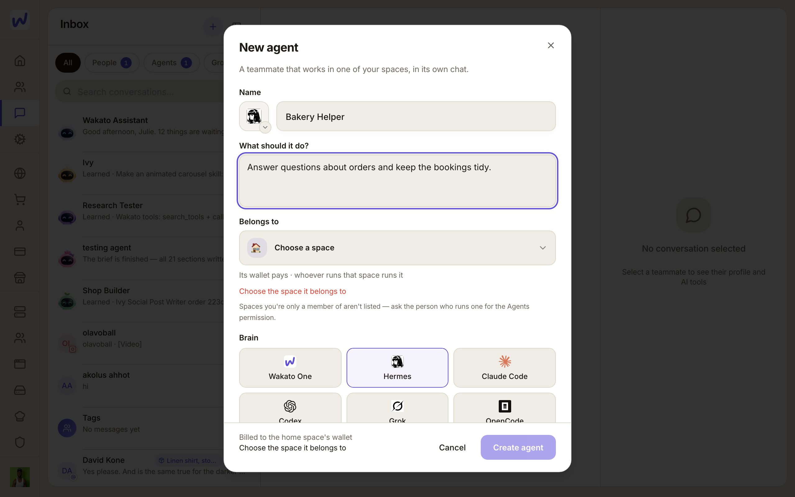Select Grok as the brain
The height and width of the screenshot is (497, 795).
pyautogui.click(x=397, y=408)
